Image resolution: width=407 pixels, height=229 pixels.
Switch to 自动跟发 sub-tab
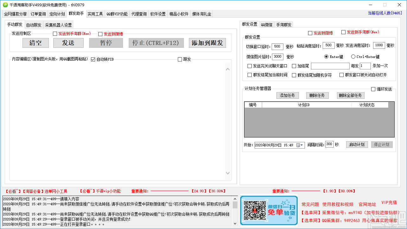pos(34,25)
